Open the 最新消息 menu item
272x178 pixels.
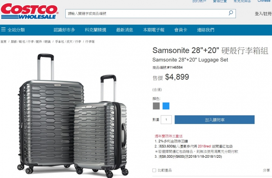125,30
